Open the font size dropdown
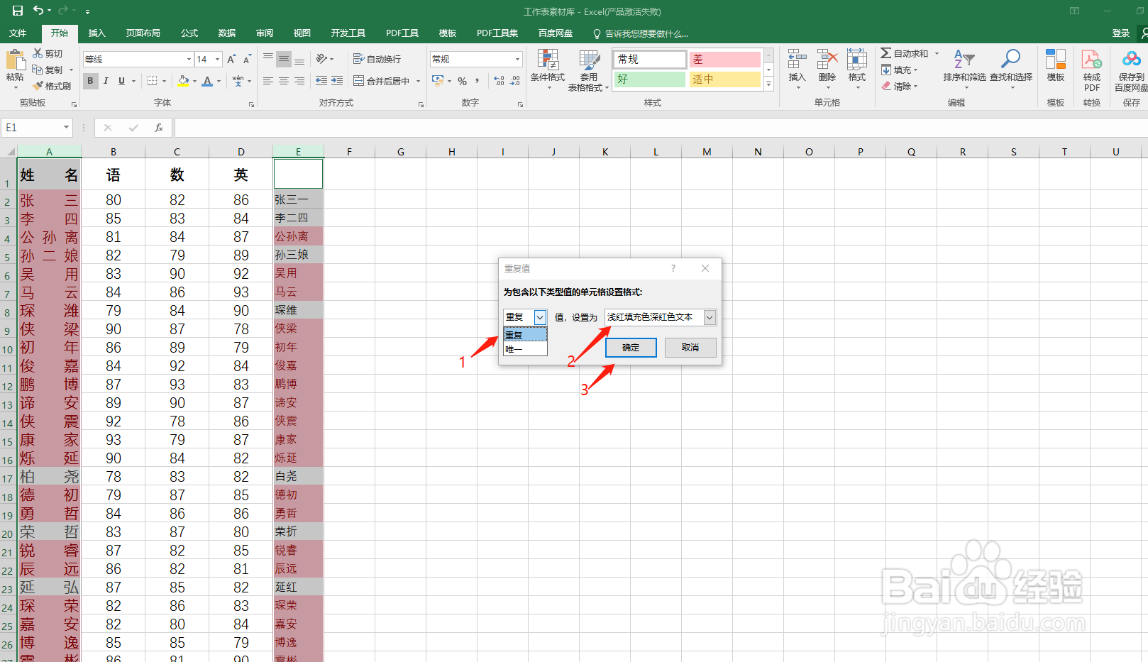The height and width of the screenshot is (662, 1148). pos(217,60)
